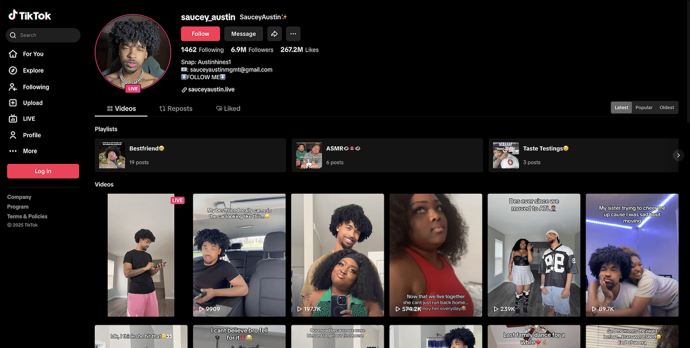Sort videos by Oldest
The image size is (690, 348).
[667, 107]
